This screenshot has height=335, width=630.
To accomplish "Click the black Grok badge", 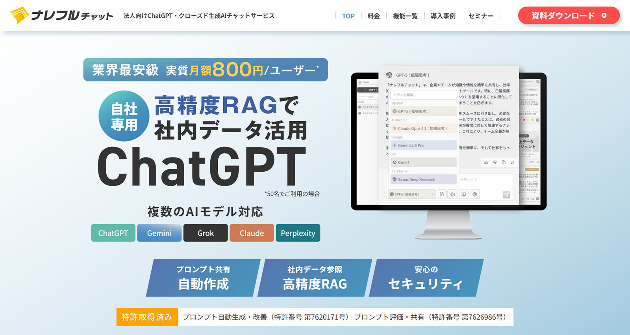I will click(x=206, y=233).
